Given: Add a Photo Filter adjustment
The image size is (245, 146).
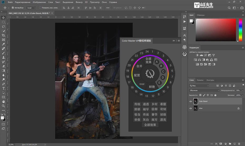Looking at the screenshot, I should click(208, 60).
